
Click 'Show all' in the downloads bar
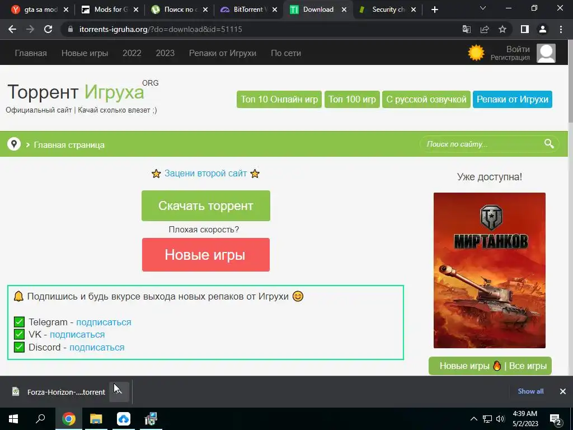530,391
